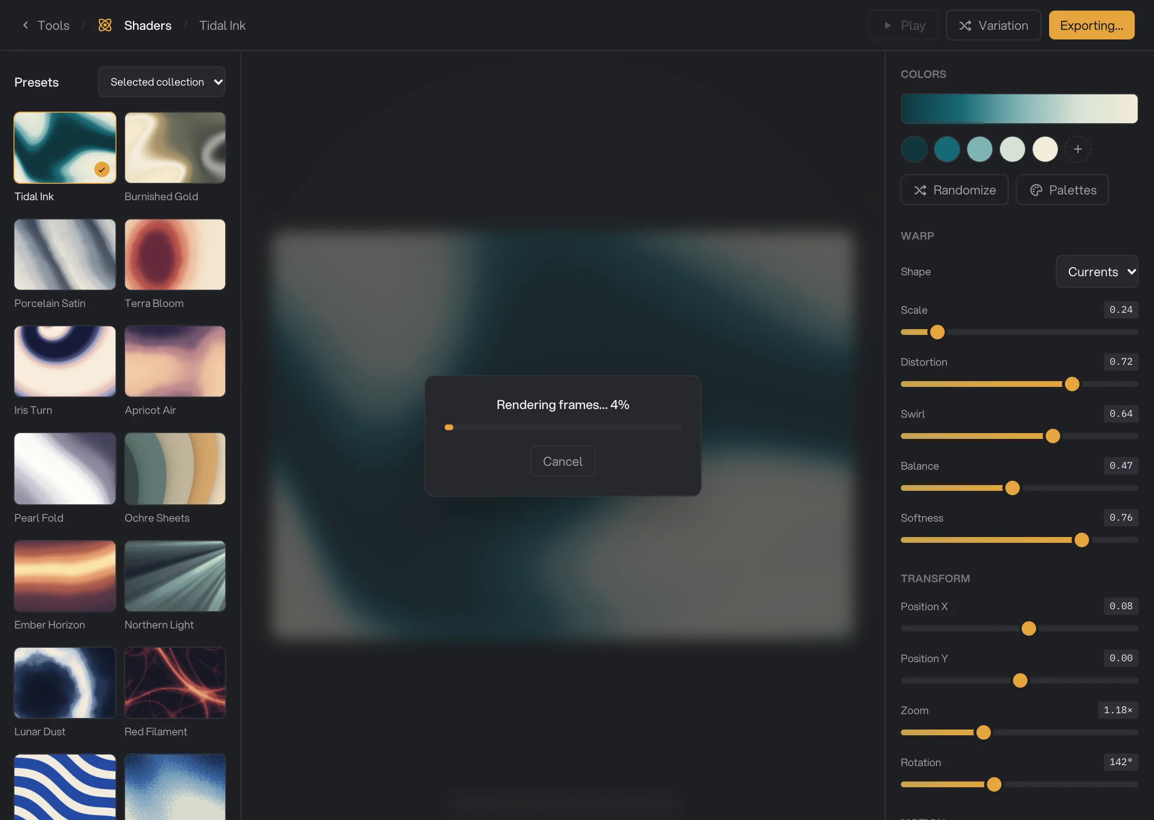1154x820 pixels.
Task: Go back to Tools in the breadcrumb
Action: click(53, 25)
